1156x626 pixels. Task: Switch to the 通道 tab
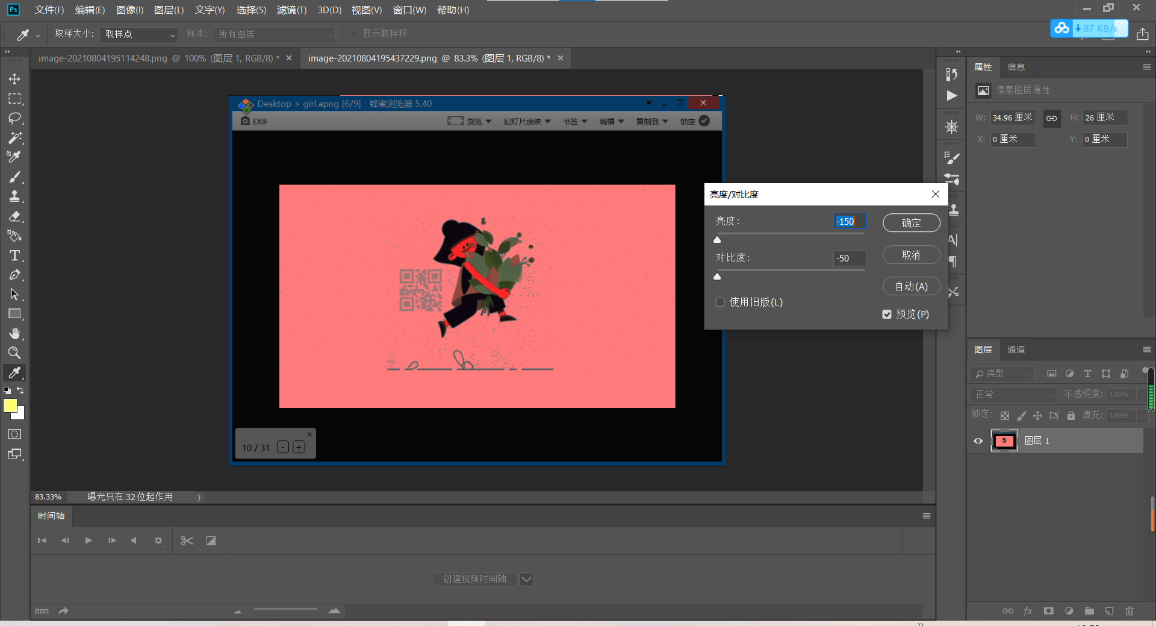click(1016, 349)
